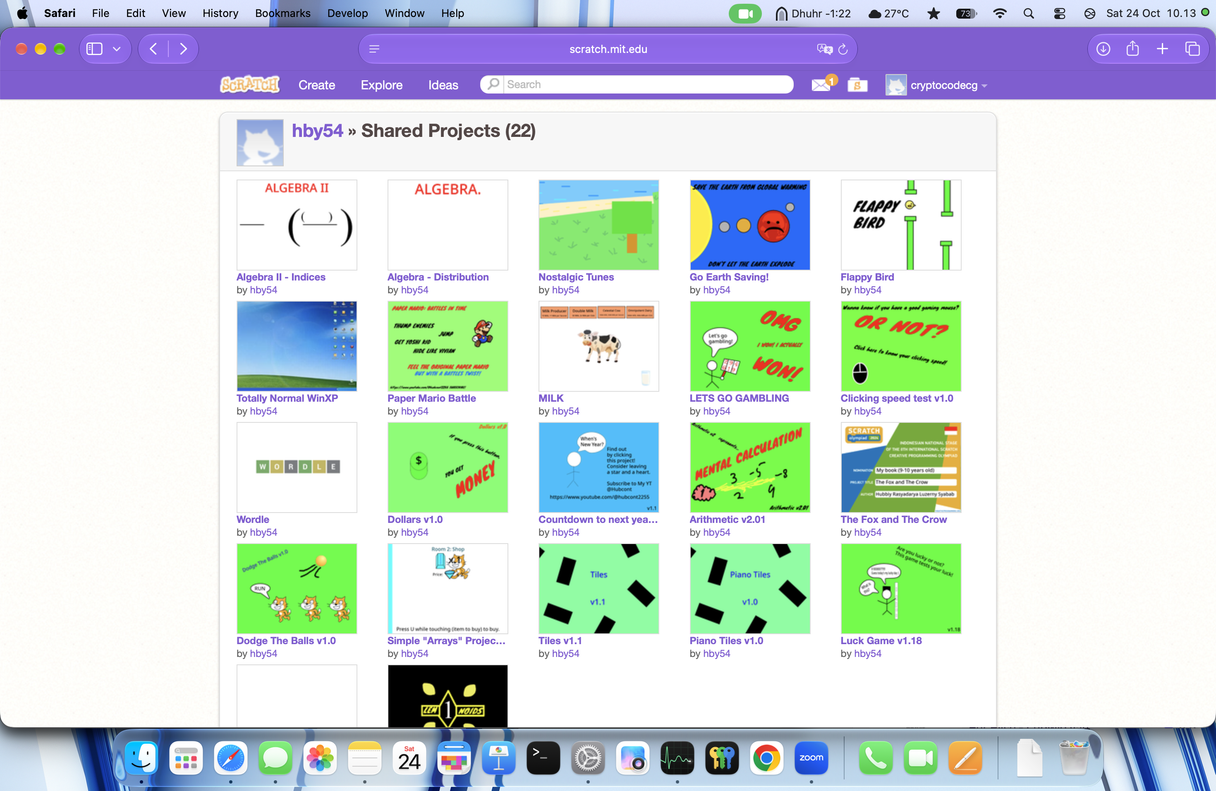Click the scratch.mit.edu address bar
The height and width of the screenshot is (791, 1216).
[x=608, y=49]
